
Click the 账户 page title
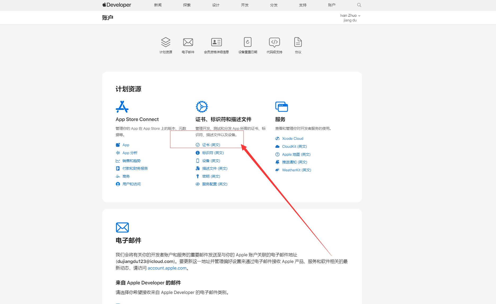tap(108, 18)
